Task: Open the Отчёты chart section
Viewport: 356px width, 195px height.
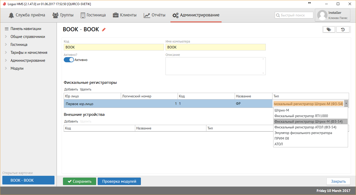Action: (154, 15)
